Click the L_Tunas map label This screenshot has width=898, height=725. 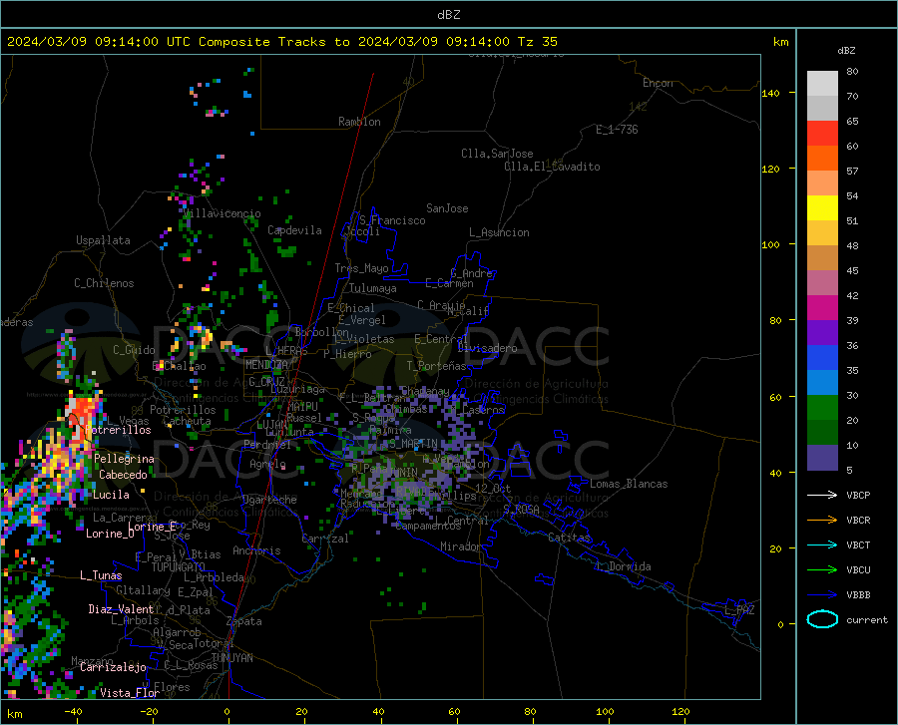pyautogui.click(x=101, y=575)
